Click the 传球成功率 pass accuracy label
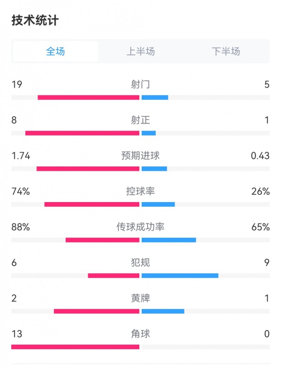Image resolution: width=281 pixels, height=366 pixels. tap(140, 227)
